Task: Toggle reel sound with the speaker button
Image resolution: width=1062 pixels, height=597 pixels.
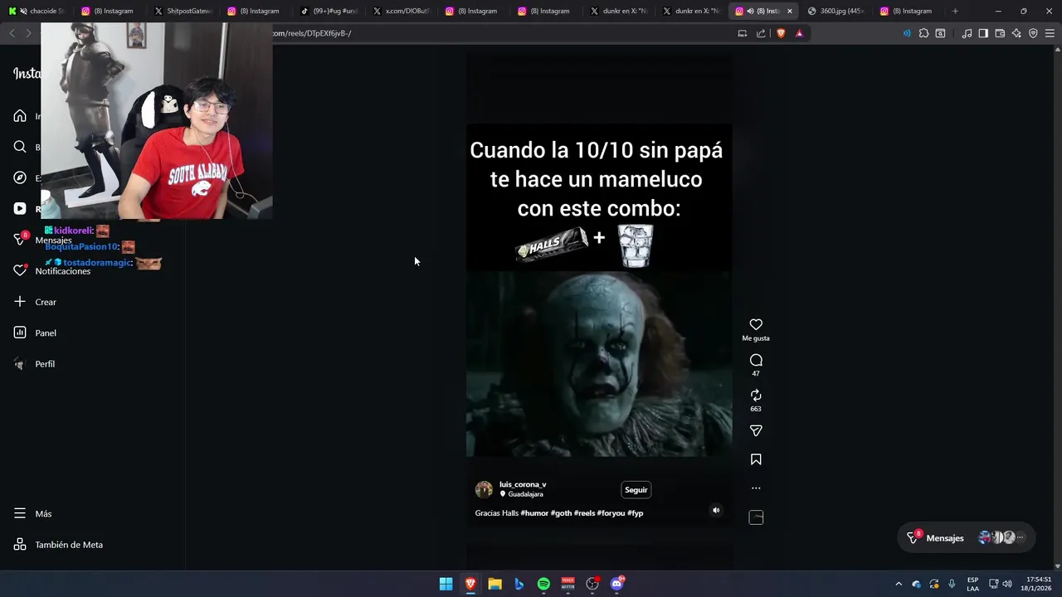Action: pos(716,510)
